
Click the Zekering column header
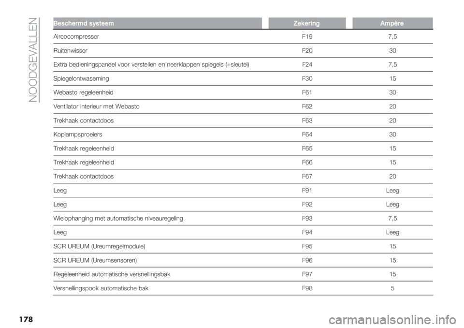pos(307,23)
